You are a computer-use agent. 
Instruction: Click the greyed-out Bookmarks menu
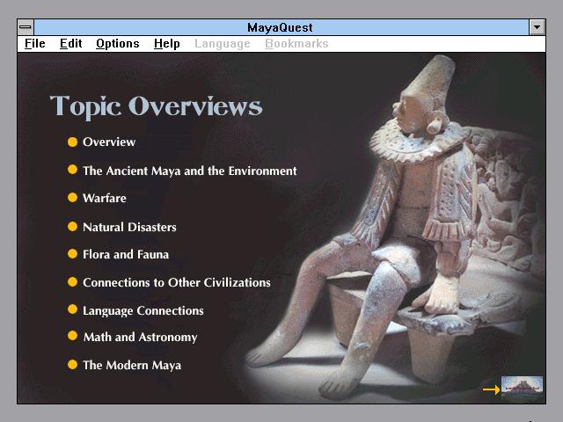[x=296, y=43]
